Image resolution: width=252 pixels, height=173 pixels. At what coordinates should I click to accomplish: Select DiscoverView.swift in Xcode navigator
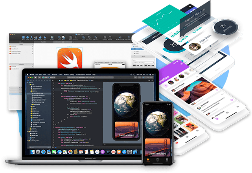pyautogui.click(x=39, y=94)
